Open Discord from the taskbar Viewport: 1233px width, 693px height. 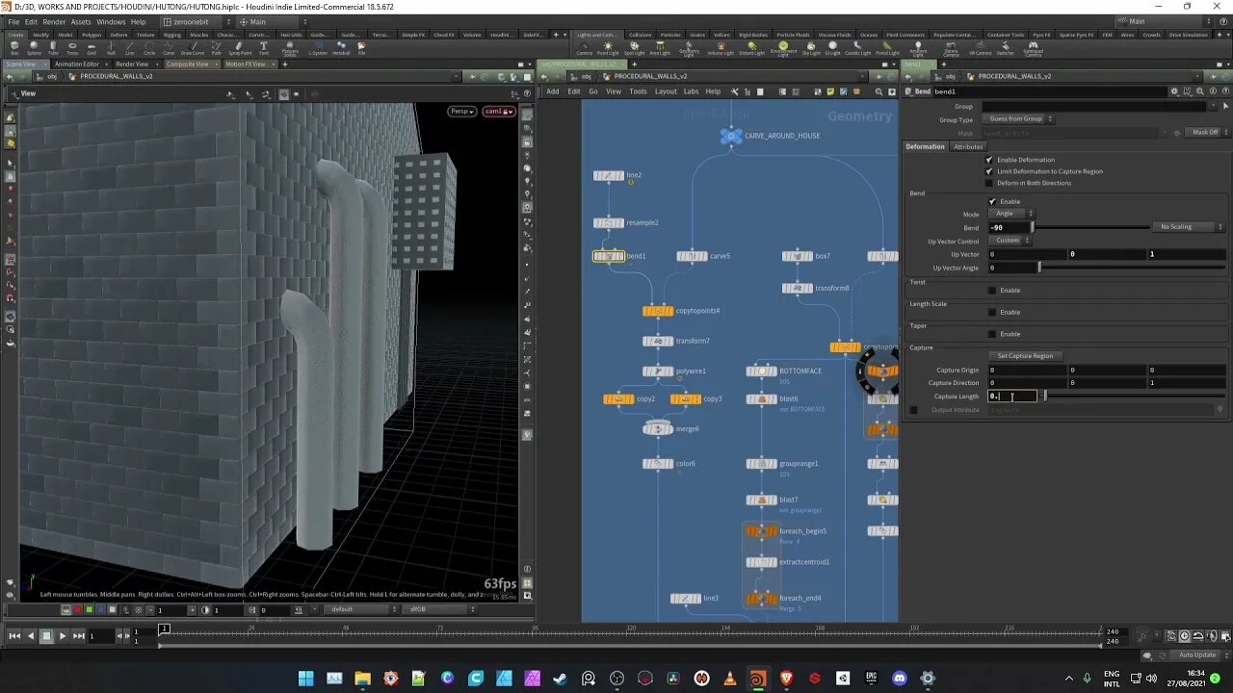pos(900,679)
